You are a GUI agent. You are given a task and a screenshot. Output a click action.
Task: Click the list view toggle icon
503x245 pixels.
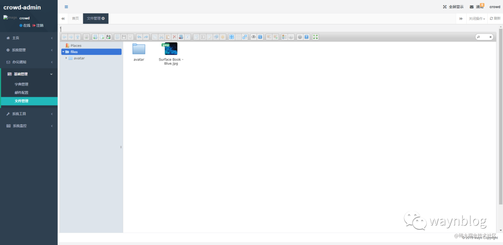click(x=284, y=37)
